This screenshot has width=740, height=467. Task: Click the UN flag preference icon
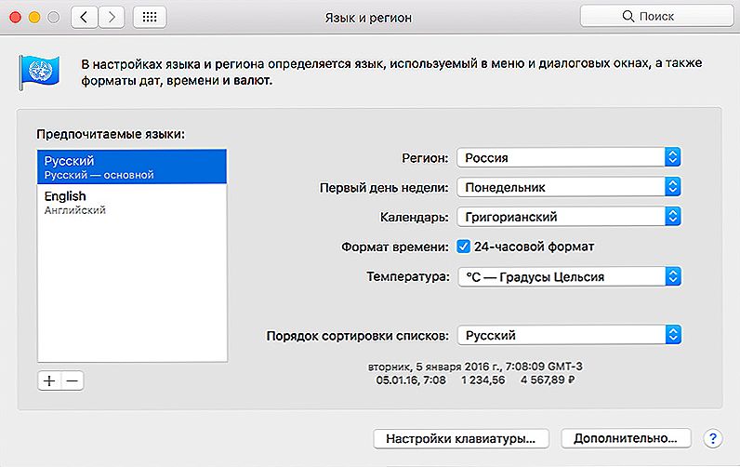[39, 72]
